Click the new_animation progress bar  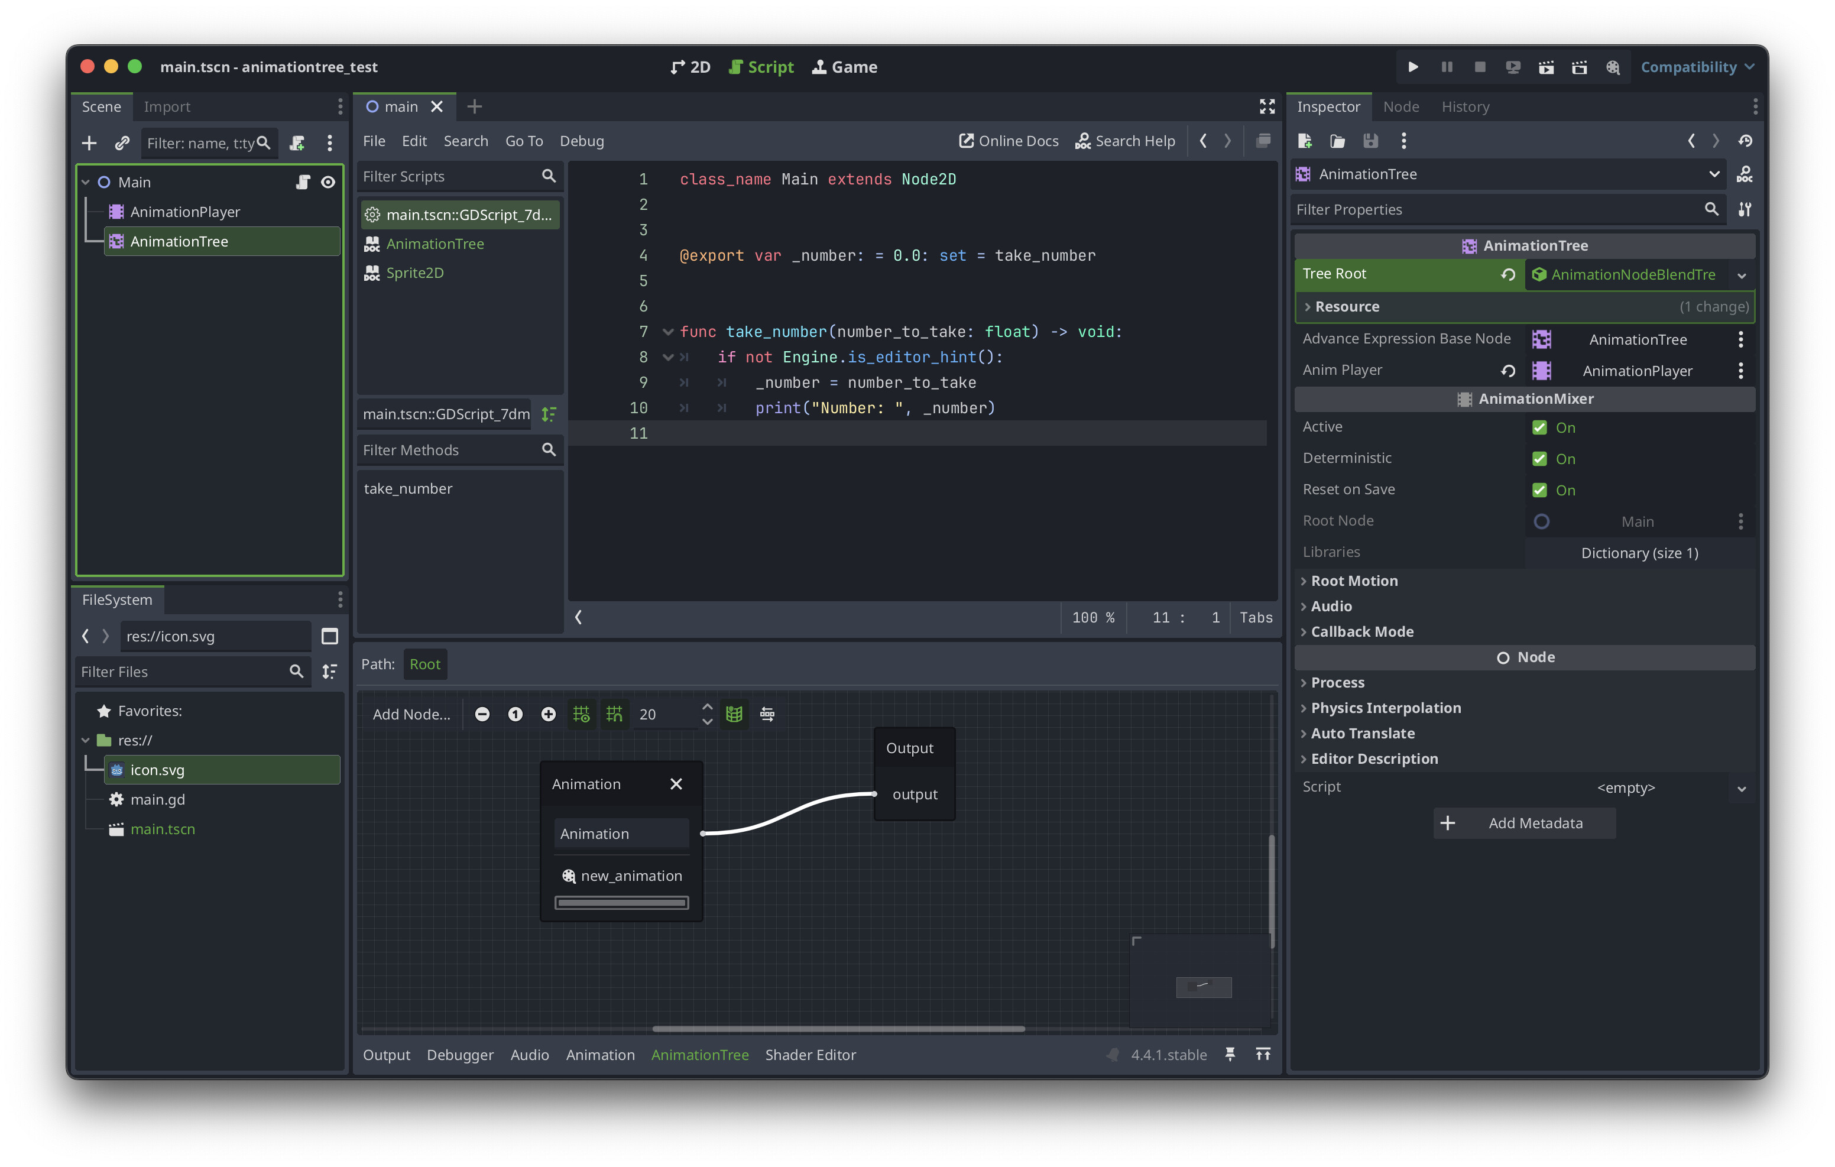[621, 903]
